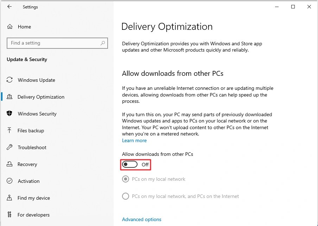The image size is (318, 226).
Task: Open Files backup settings
Action: click(x=31, y=131)
